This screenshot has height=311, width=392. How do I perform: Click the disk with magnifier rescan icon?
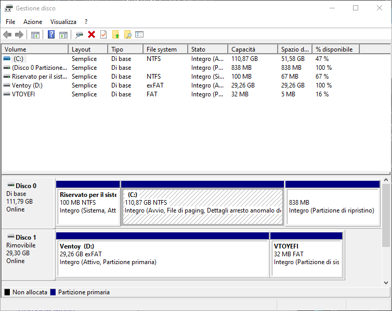click(79, 34)
